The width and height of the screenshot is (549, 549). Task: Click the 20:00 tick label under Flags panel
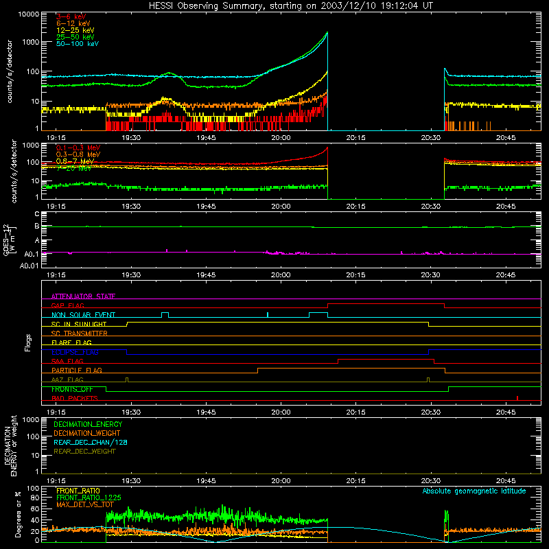click(x=281, y=412)
